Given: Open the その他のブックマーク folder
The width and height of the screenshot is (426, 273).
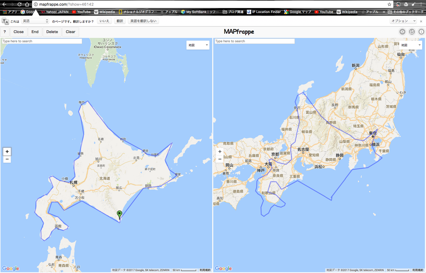Looking at the screenshot, I should point(406,12).
